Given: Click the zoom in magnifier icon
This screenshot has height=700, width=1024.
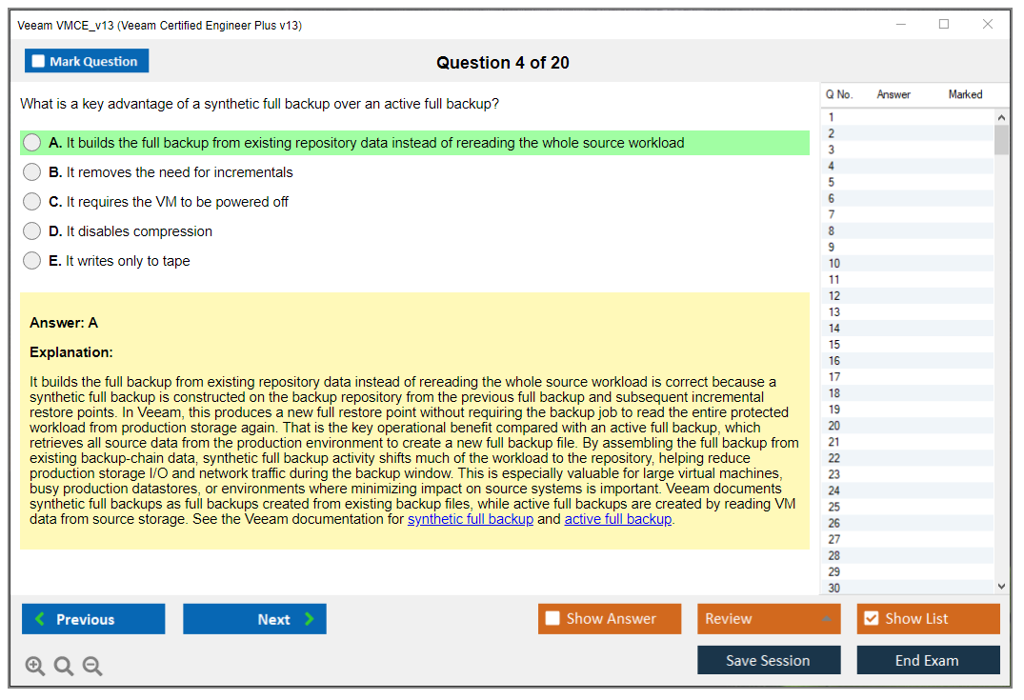Looking at the screenshot, I should (x=35, y=666).
